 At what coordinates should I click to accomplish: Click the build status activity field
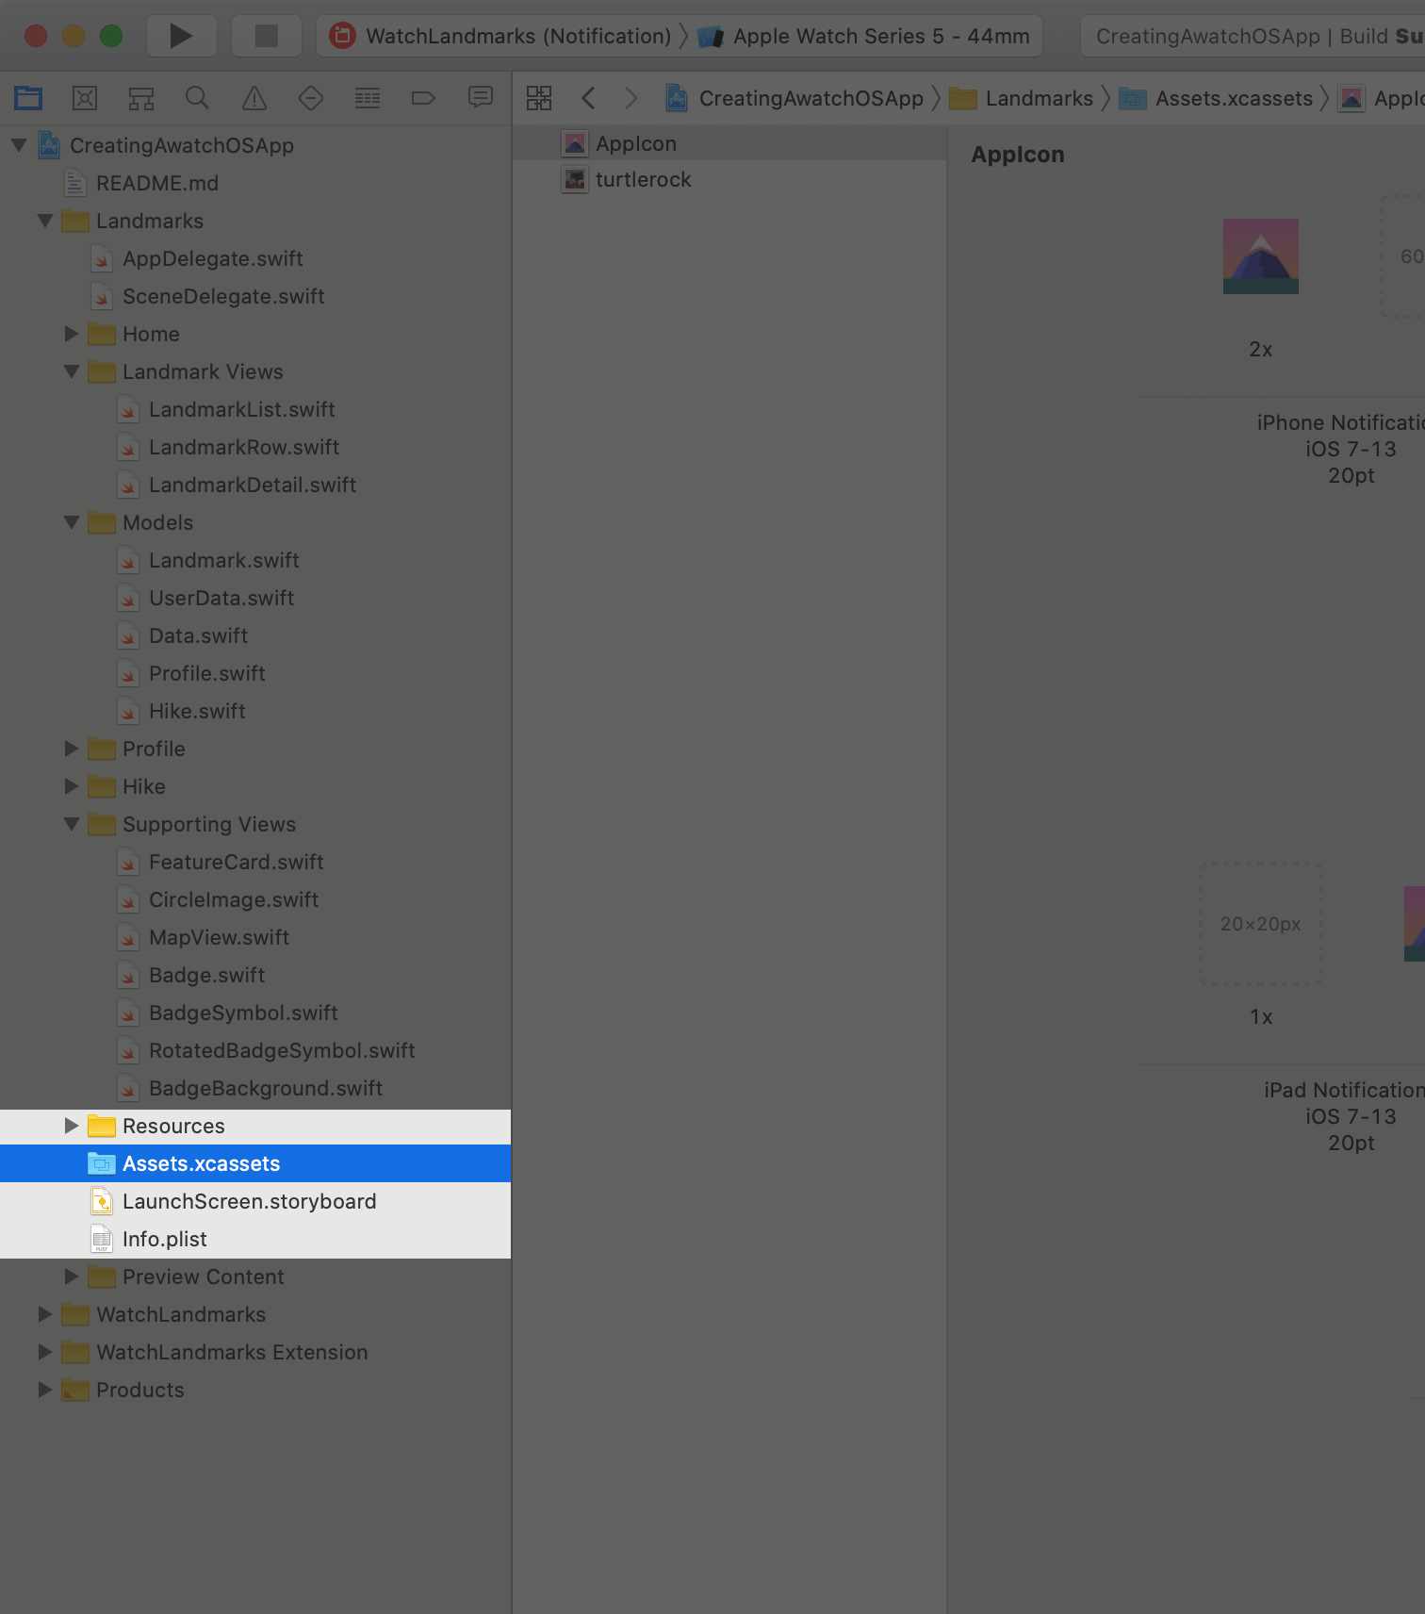click(1253, 36)
